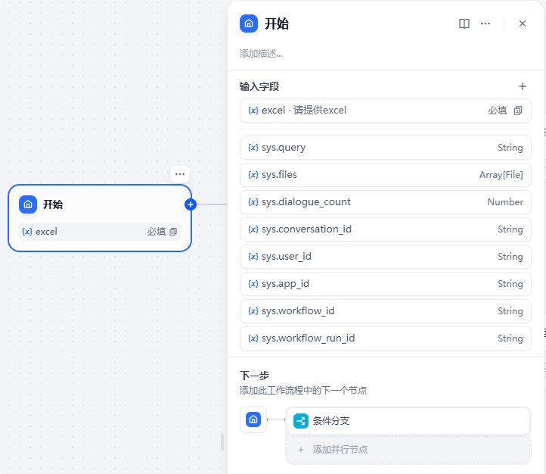
Task: Click the sys.conversation_id variable row
Action: tap(386, 229)
